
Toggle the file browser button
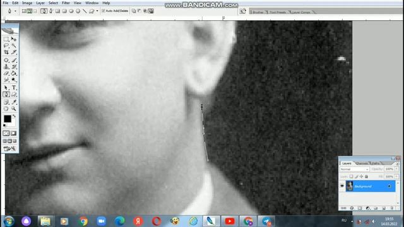click(x=242, y=11)
